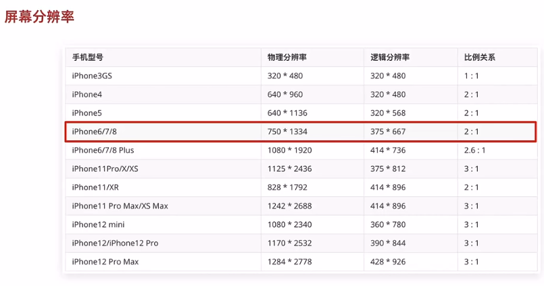This screenshot has height=286, width=544.
Task: Click the 屏幕分辨率 heading
Action: tap(39, 16)
